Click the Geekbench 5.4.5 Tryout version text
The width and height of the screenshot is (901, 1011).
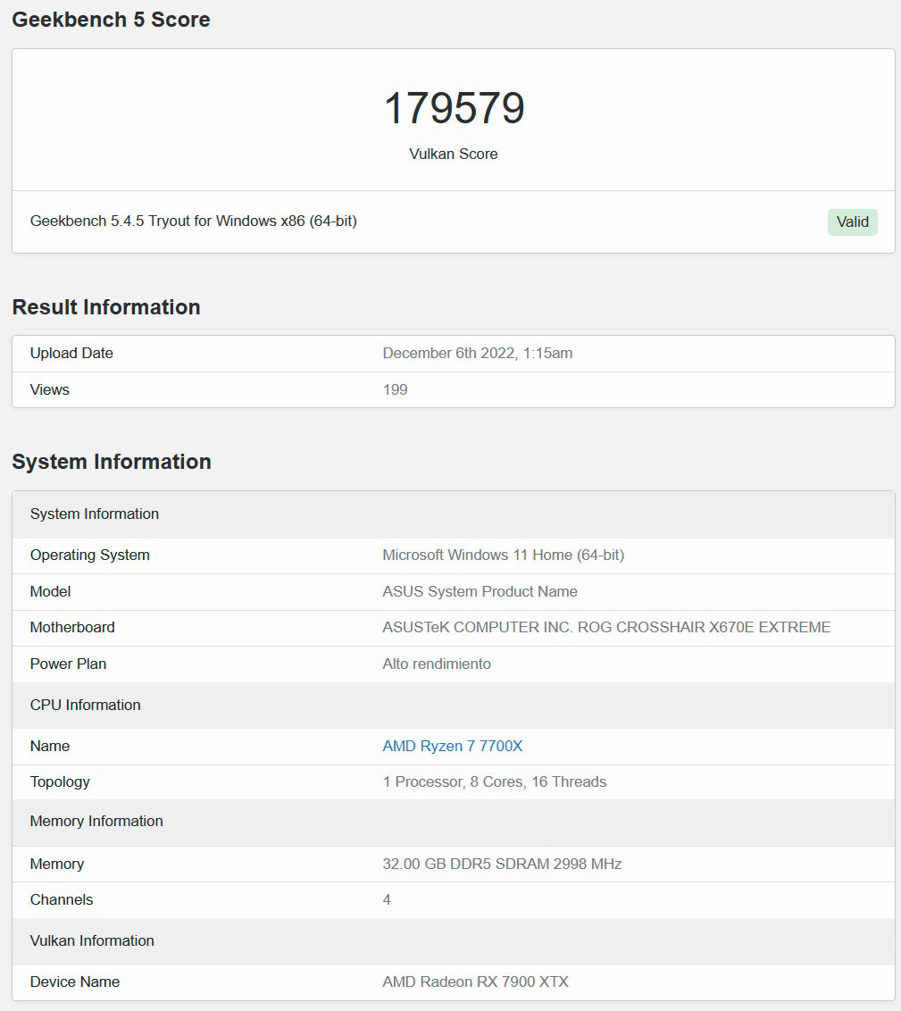tap(194, 221)
